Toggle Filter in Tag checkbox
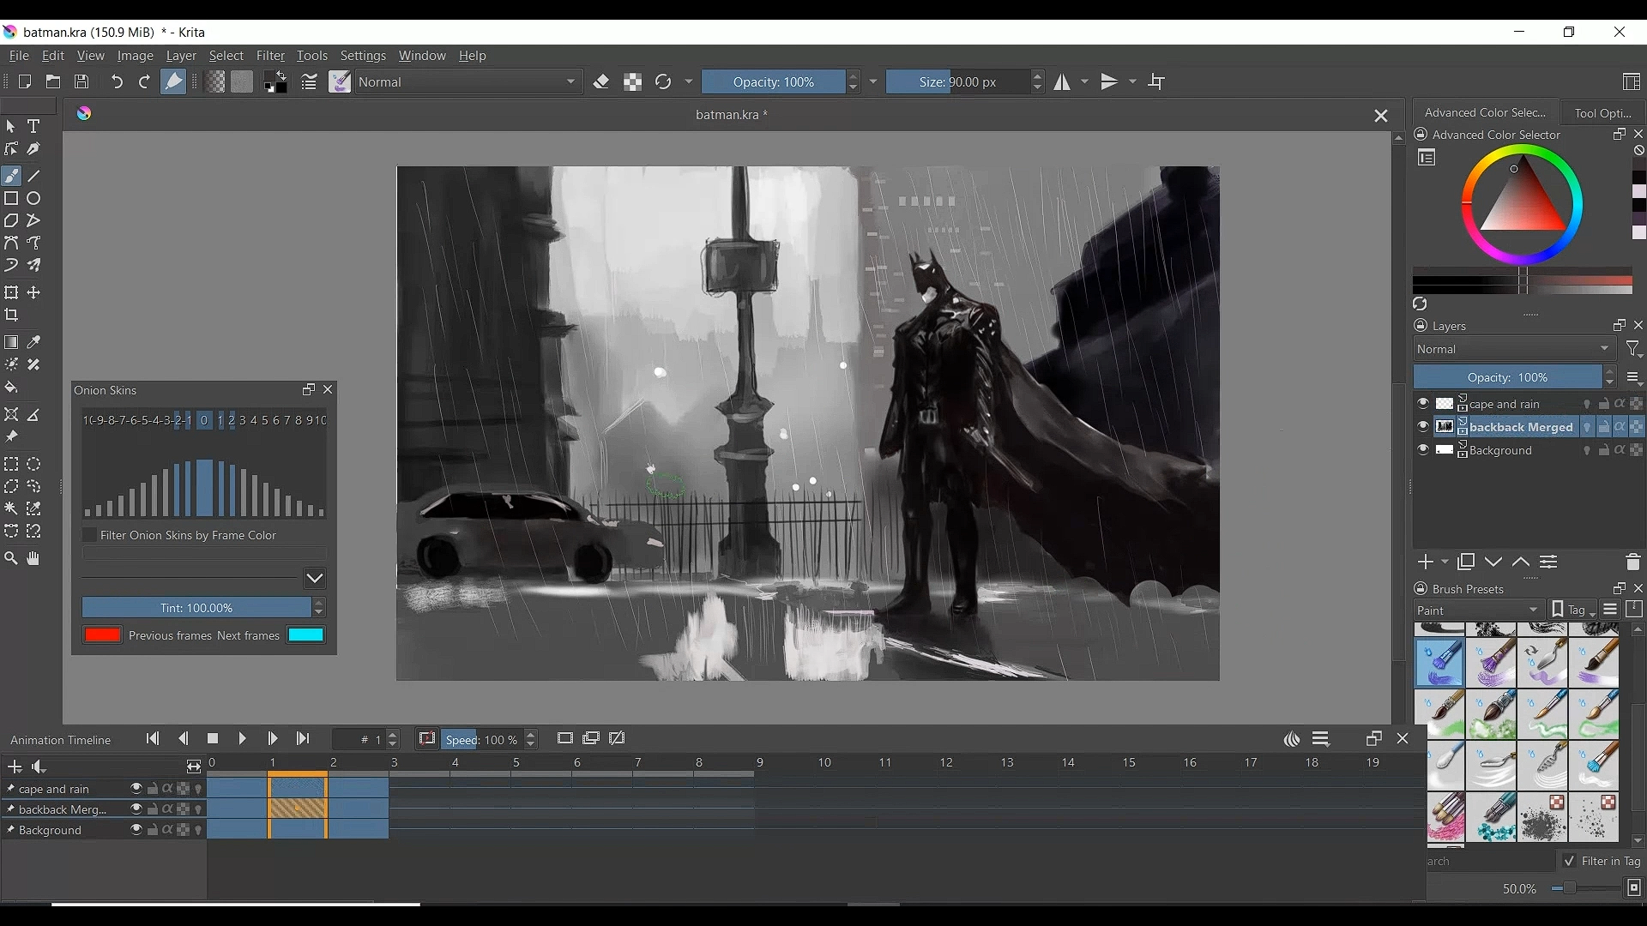1647x926 pixels. [x=1569, y=861]
